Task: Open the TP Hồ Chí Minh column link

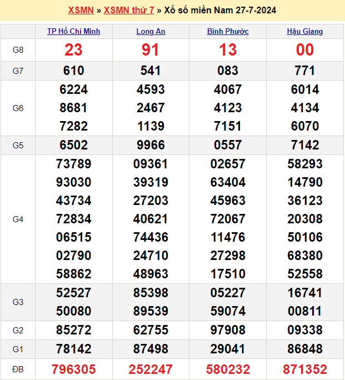Action: tap(74, 32)
